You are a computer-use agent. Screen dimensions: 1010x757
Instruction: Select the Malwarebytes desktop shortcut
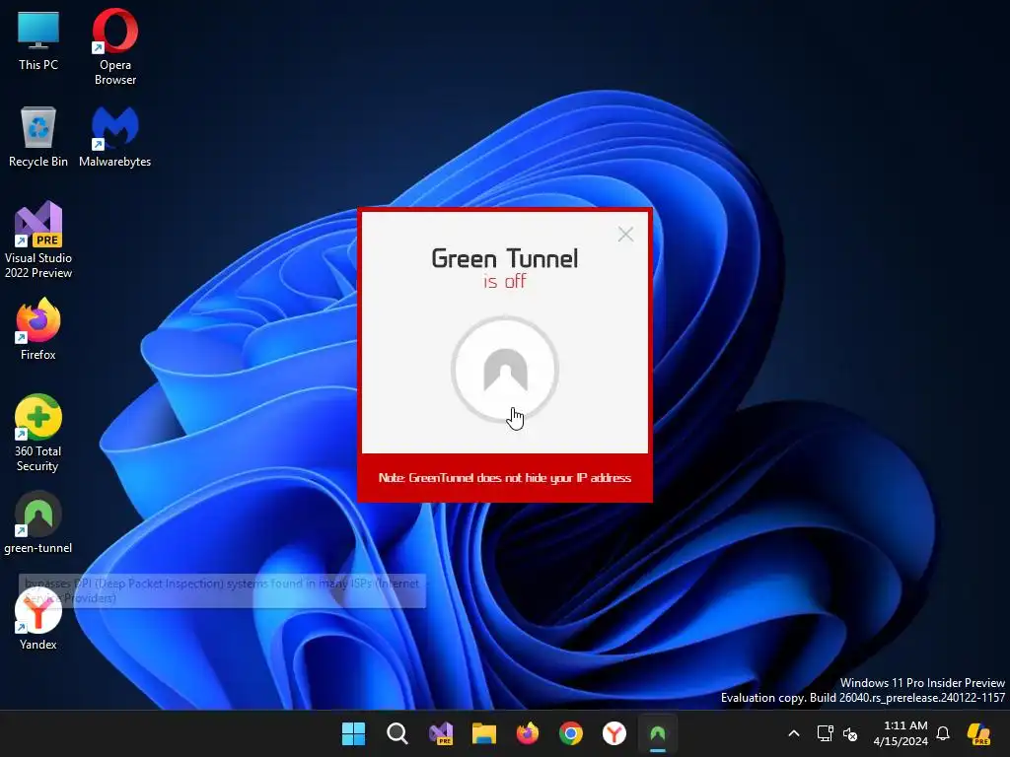(x=114, y=137)
